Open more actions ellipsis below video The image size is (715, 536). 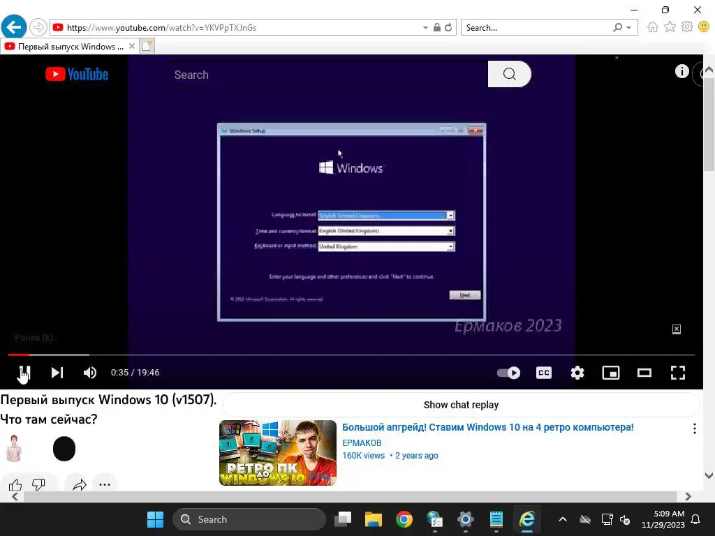(x=105, y=484)
